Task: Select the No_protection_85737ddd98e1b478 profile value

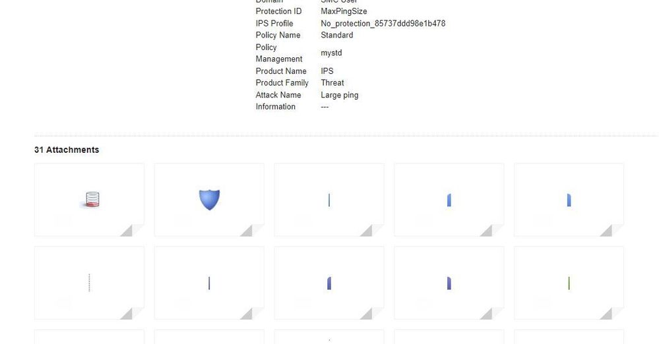Action: tap(383, 24)
